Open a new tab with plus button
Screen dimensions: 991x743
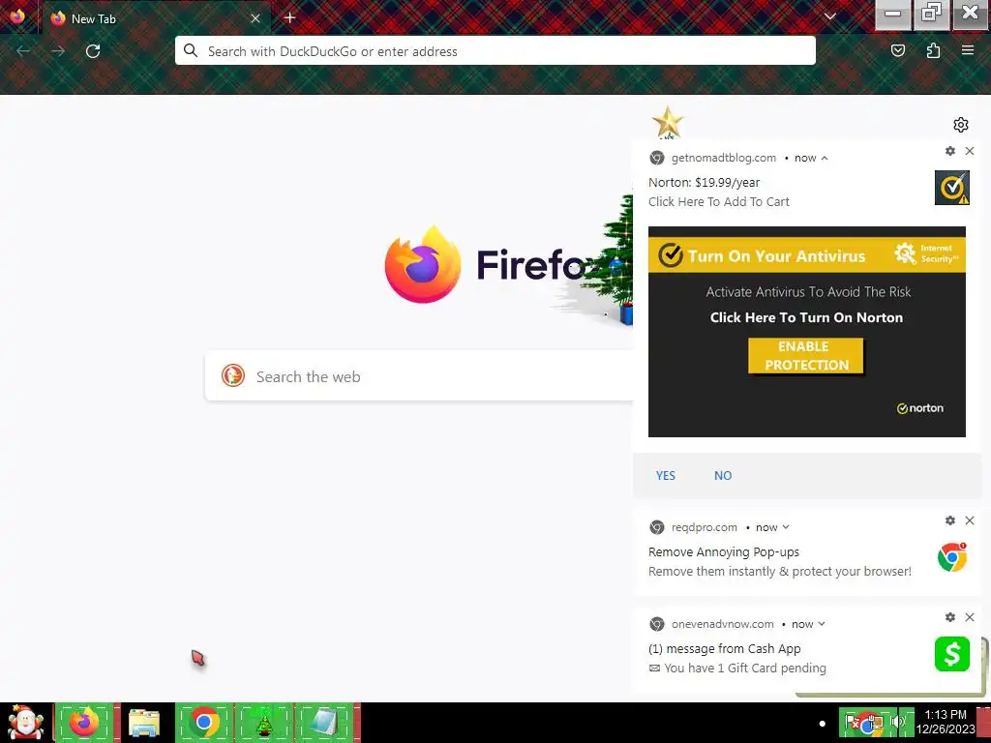pos(289,17)
